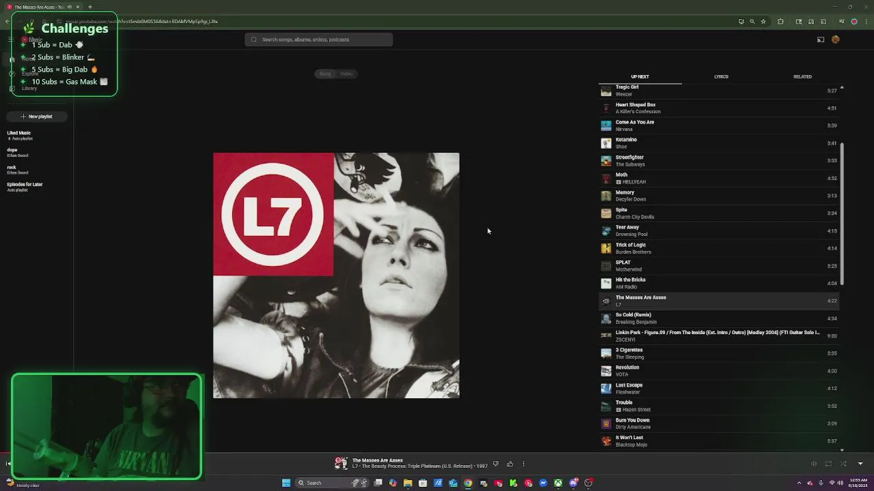Click the small album art in player bar
Viewport: 874px width, 491px height.
pyautogui.click(x=341, y=464)
